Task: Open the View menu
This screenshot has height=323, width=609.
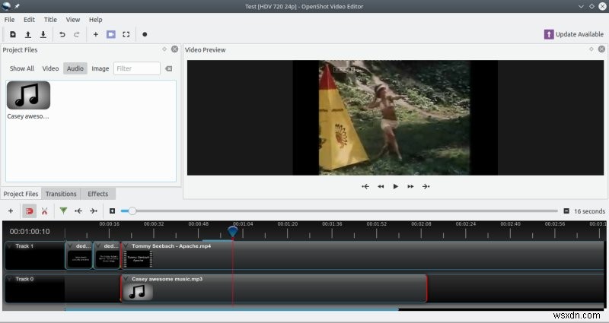Action: (72, 20)
